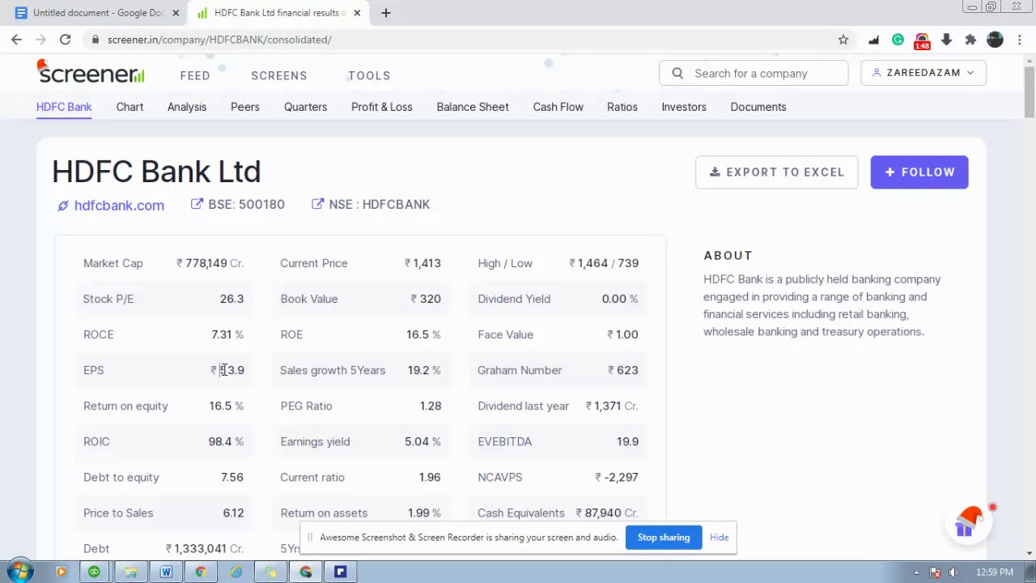The height and width of the screenshot is (583, 1036).
Task: Jump to Ratios section
Action: click(x=622, y=107)
